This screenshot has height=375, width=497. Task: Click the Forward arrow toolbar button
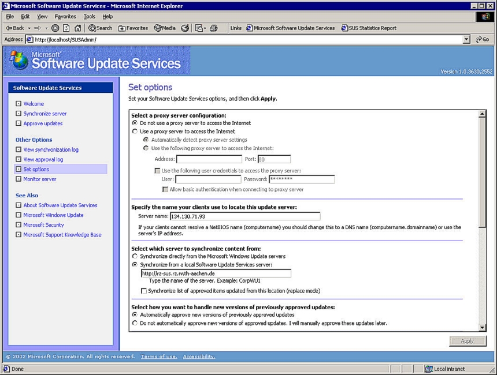tap(38, 28)
